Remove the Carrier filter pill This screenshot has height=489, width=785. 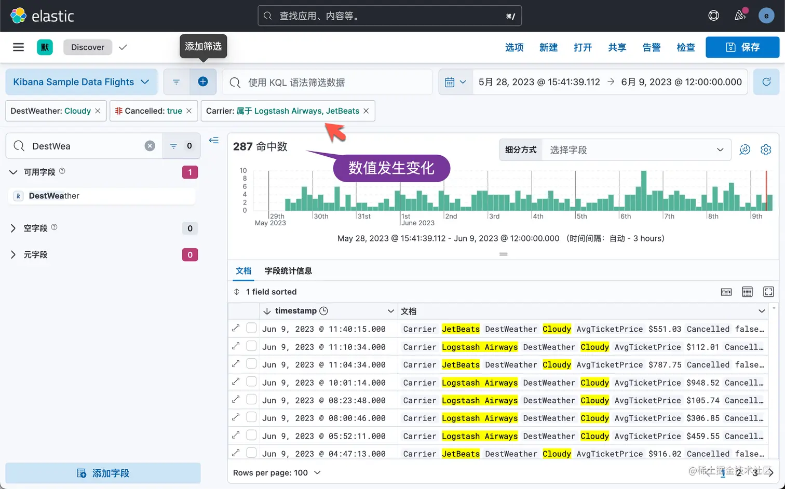pos(366,111)
